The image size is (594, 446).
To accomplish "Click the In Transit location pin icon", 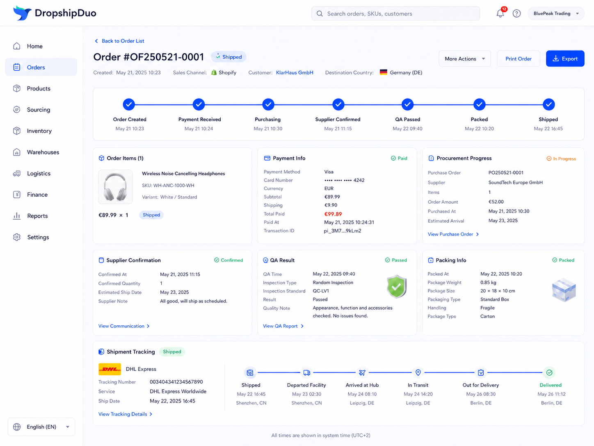I will click(418, 372).
